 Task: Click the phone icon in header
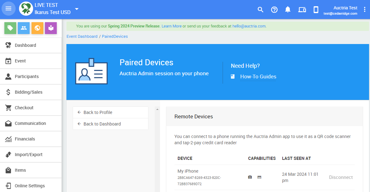[x=316, y=10]
